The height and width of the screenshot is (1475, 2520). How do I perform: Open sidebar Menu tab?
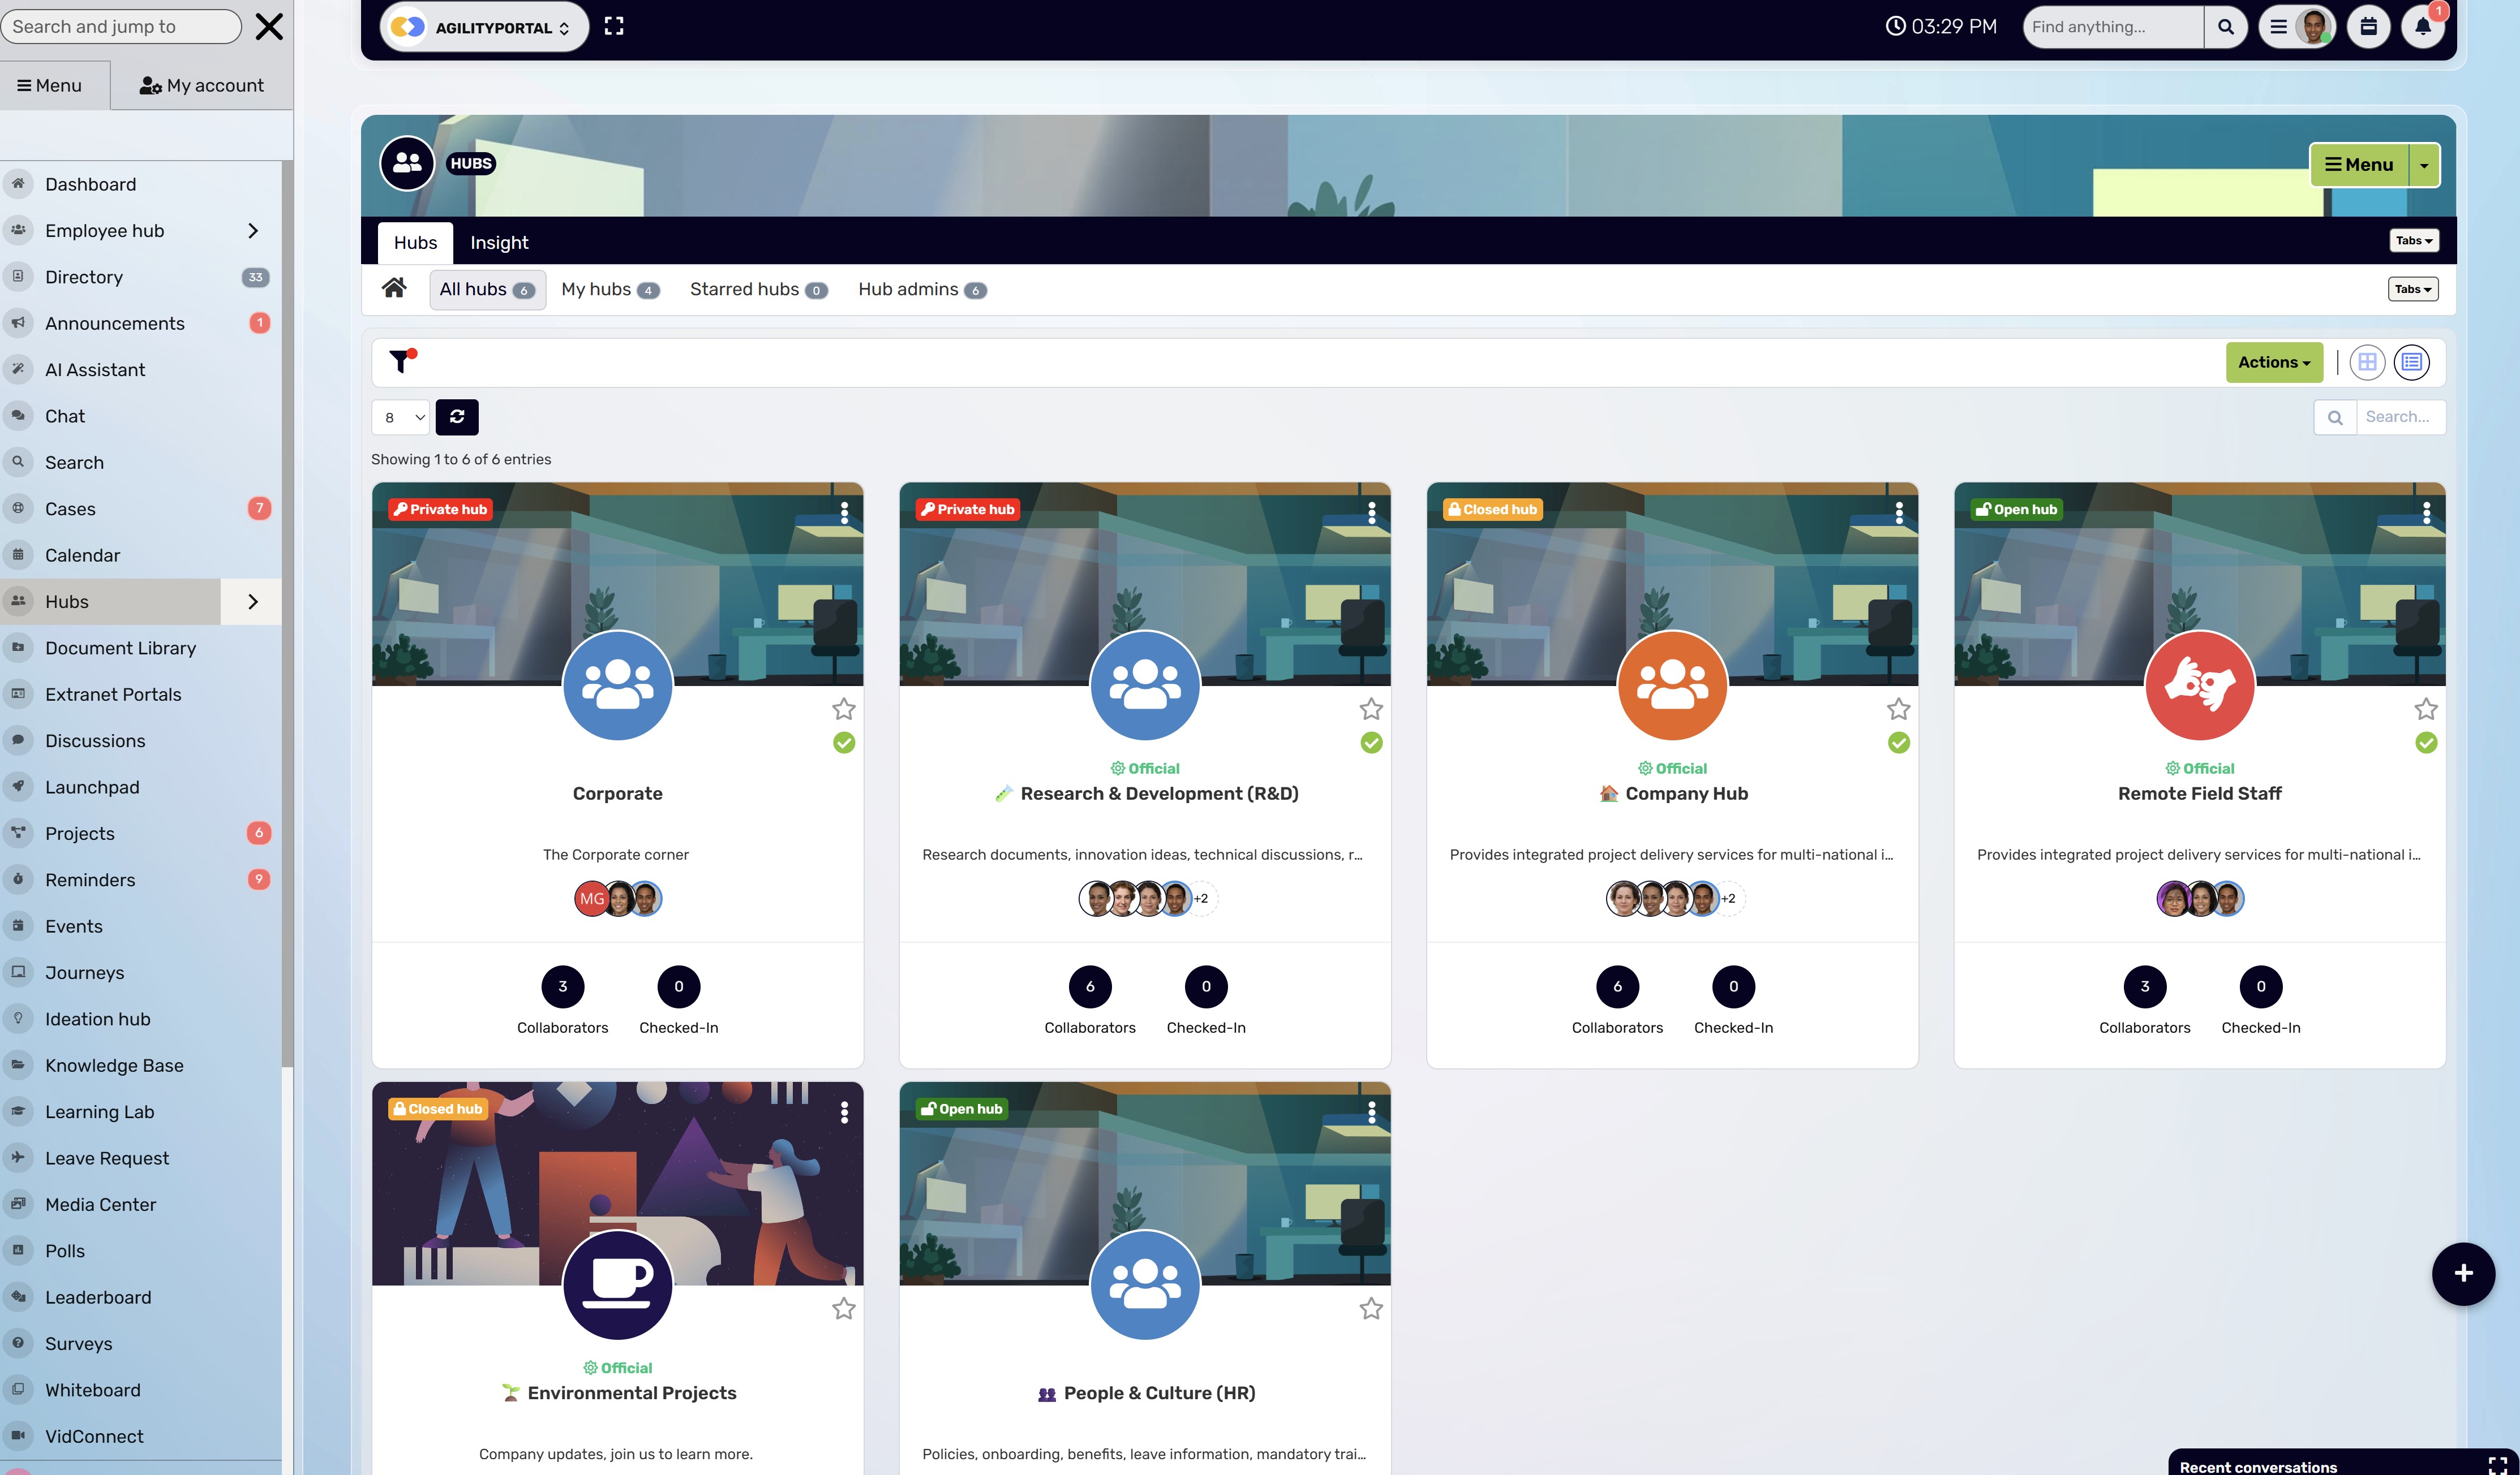tap(50, 86)
